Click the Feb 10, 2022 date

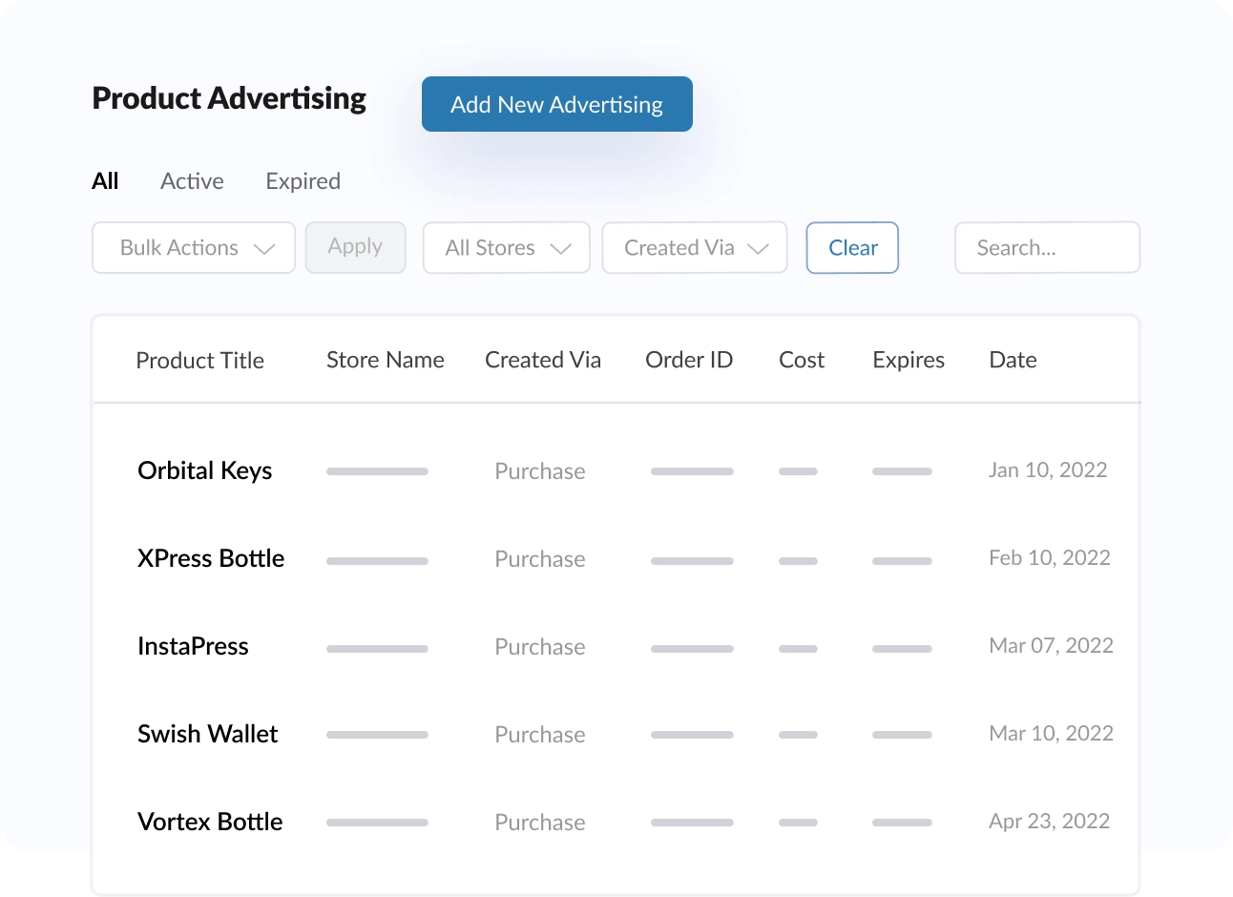point(1050,558)
